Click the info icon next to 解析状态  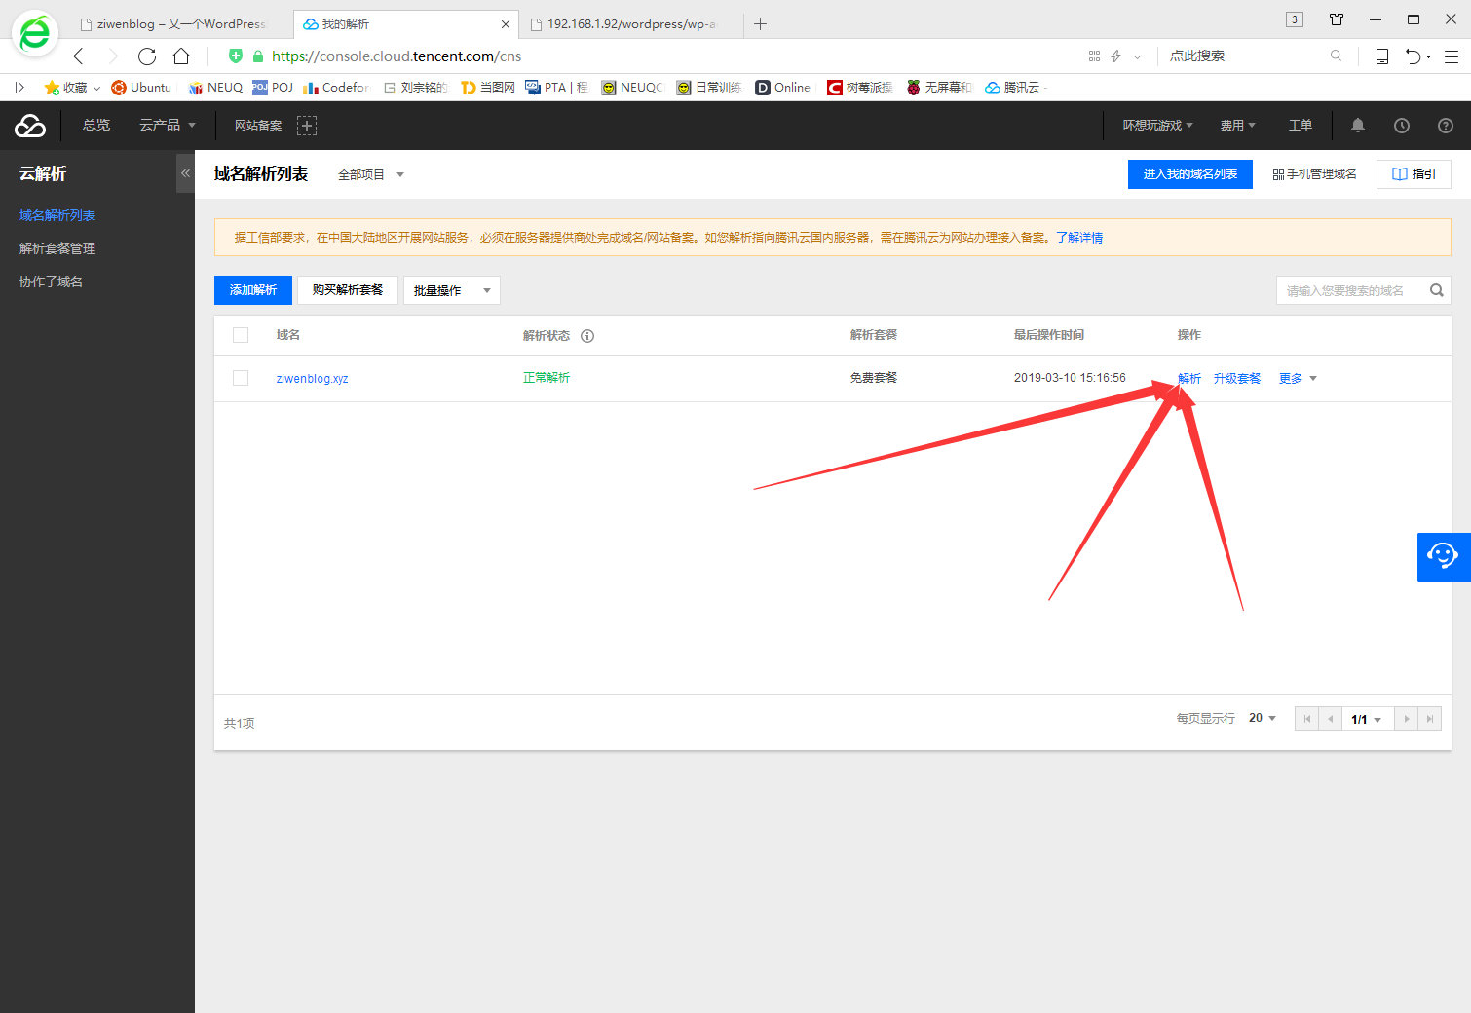pos(587,335)
